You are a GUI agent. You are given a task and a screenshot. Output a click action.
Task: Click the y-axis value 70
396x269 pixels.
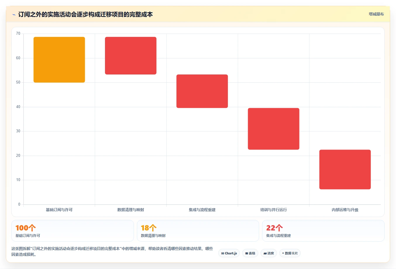(x=18, y=34)
